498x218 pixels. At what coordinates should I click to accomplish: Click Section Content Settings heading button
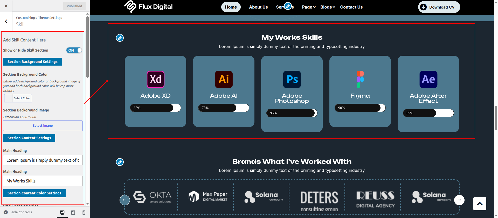pos(29,138)
